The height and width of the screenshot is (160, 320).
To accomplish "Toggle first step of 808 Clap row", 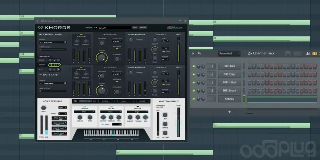I will (249, 74).
